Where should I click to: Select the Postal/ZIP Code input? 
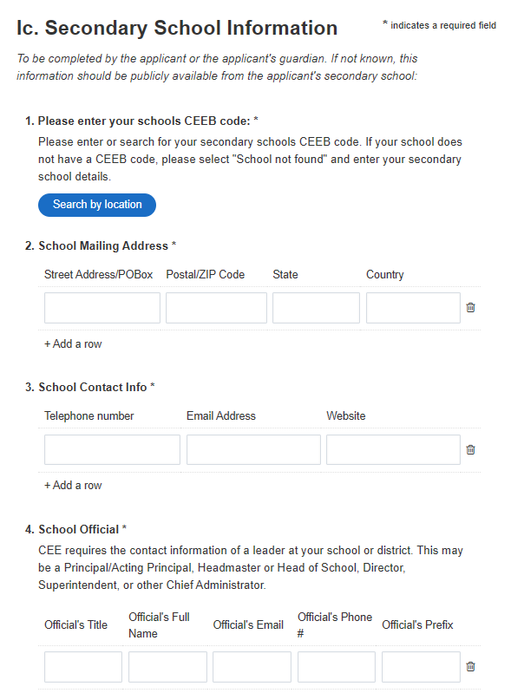tap(216, 308)
